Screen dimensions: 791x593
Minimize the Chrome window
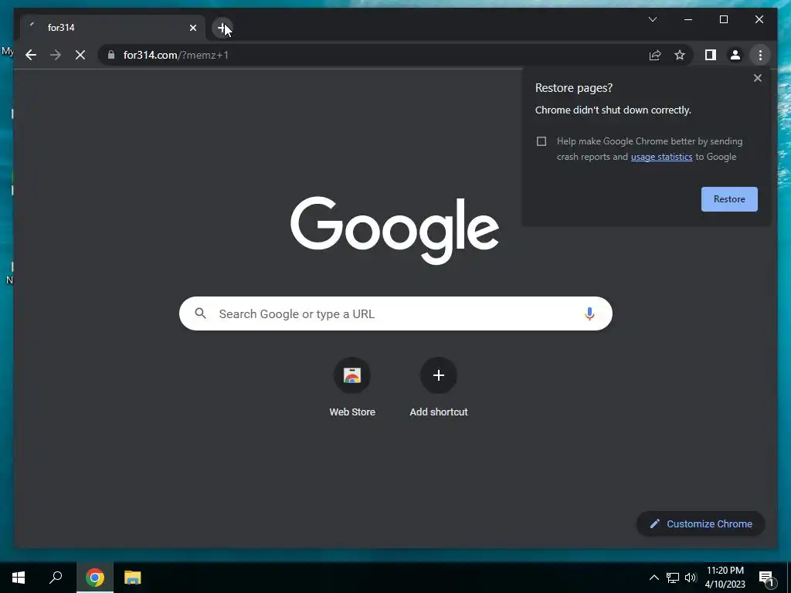pyautogui.click(x=688, y=19)
